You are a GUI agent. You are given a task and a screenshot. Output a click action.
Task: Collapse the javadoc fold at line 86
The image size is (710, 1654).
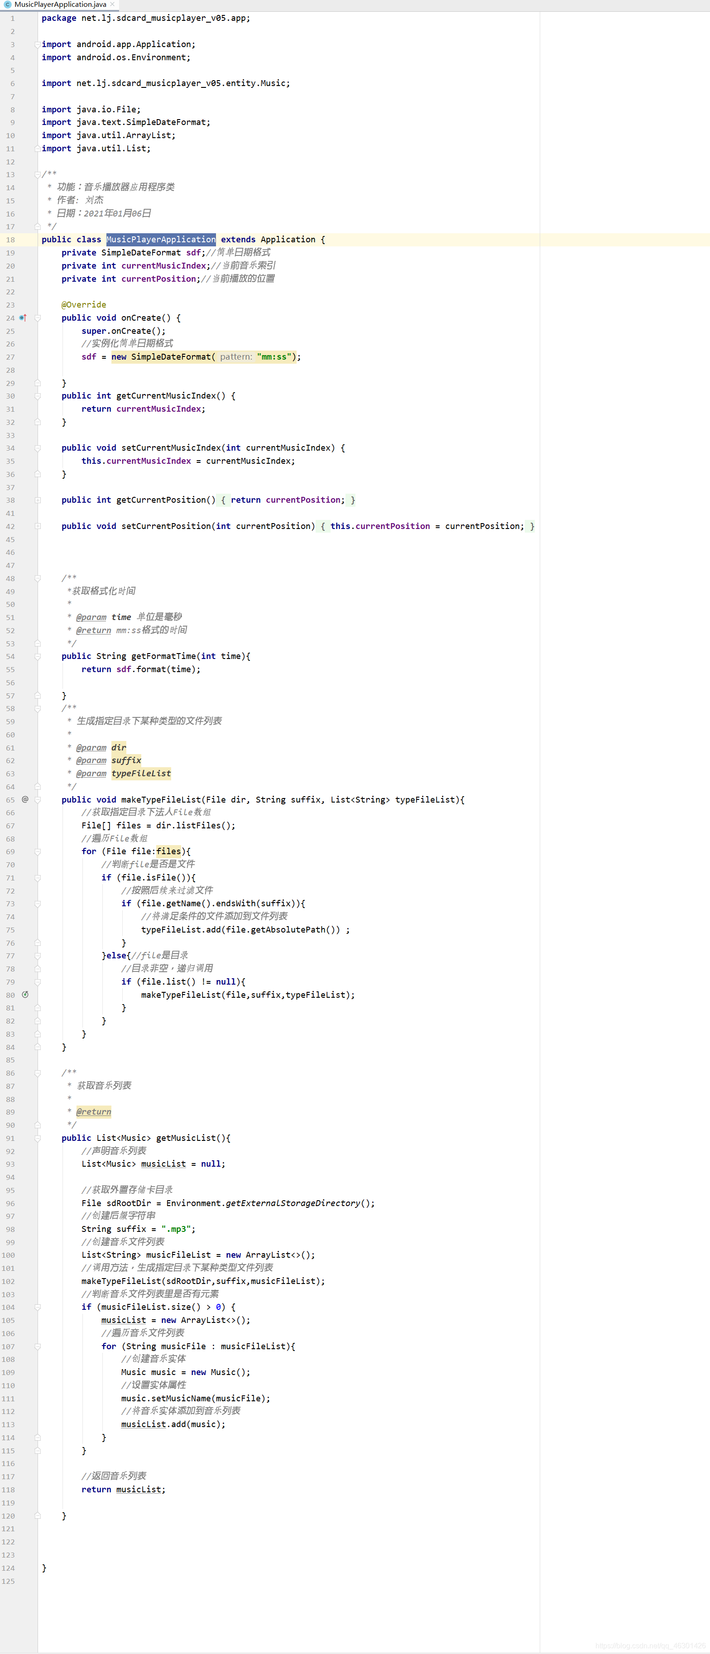click(x=37, y=1073)
